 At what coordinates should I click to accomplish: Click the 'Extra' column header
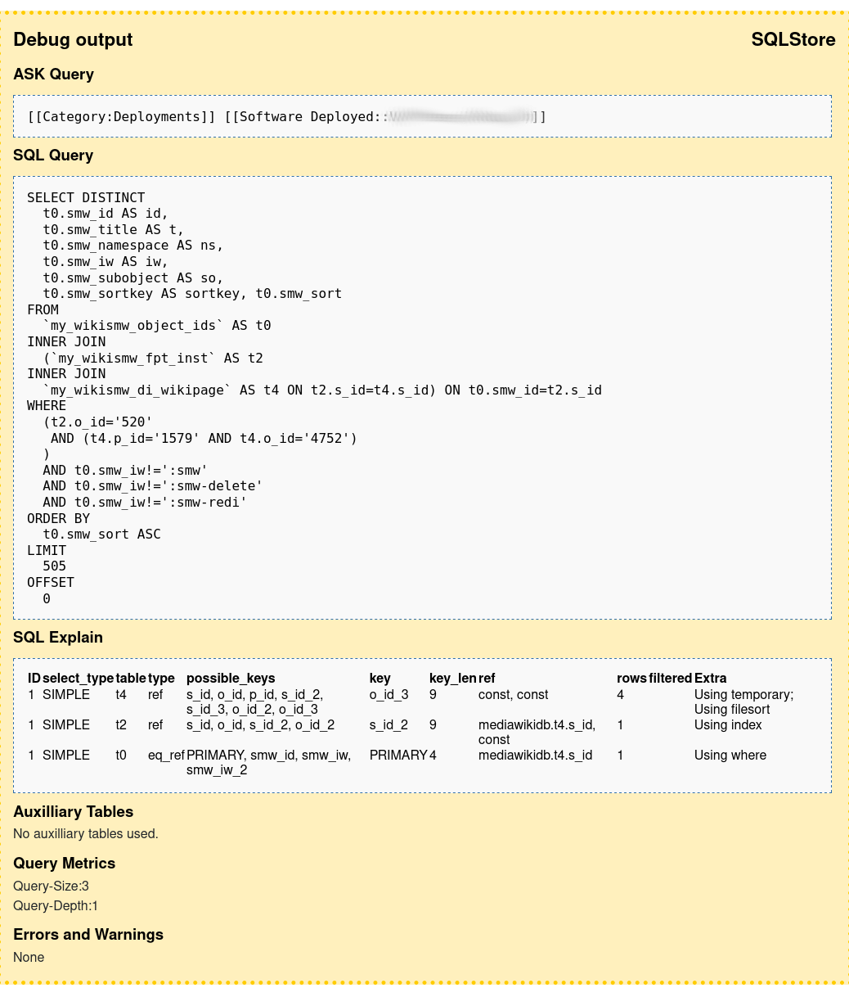[711, 679]
